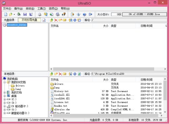169x124 pixels.
Task: Expand the (D:) drive node
Action: tap(5, 103)
